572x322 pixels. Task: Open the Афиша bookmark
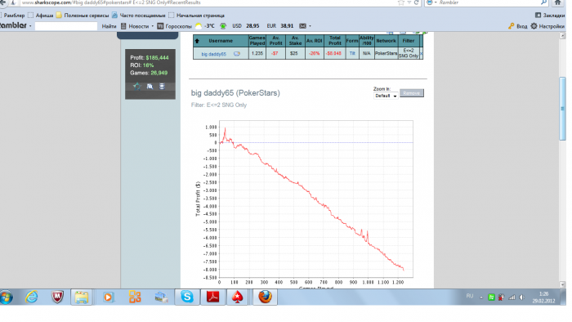pyautogui.click(x=41, y=16)
